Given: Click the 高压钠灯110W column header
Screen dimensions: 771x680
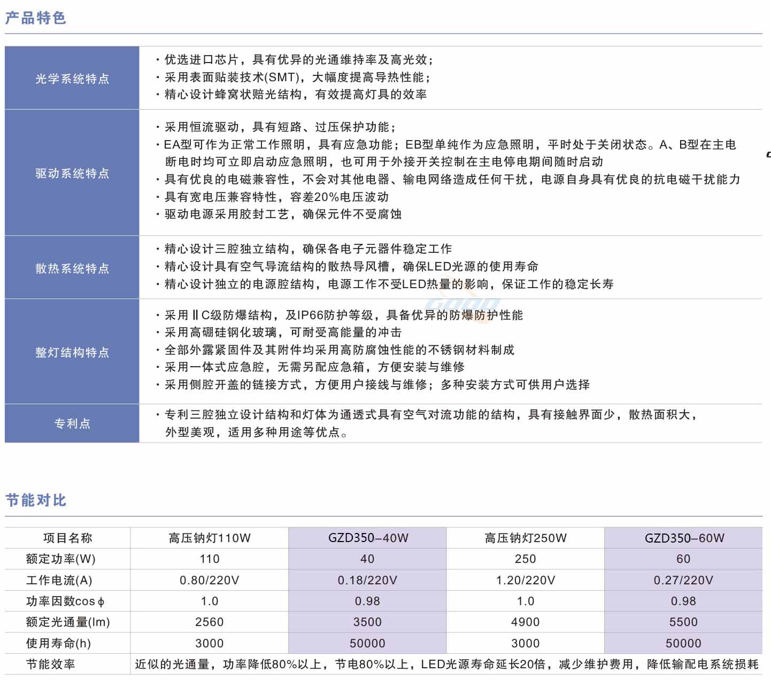Looking at the screenshot, I should [210, 538].
